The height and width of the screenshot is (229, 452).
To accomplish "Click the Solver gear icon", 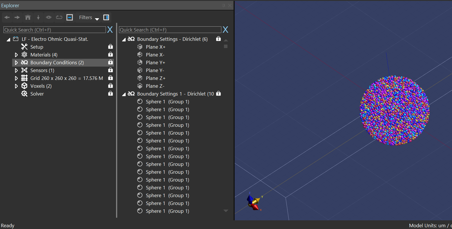I will point(24,94).
